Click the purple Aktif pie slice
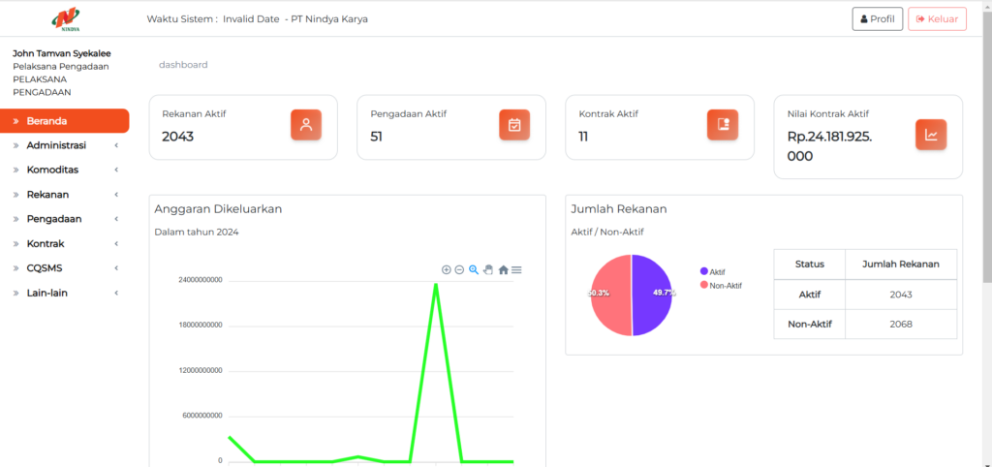Viewport: 992px width, 467px height. pos(653,296)
